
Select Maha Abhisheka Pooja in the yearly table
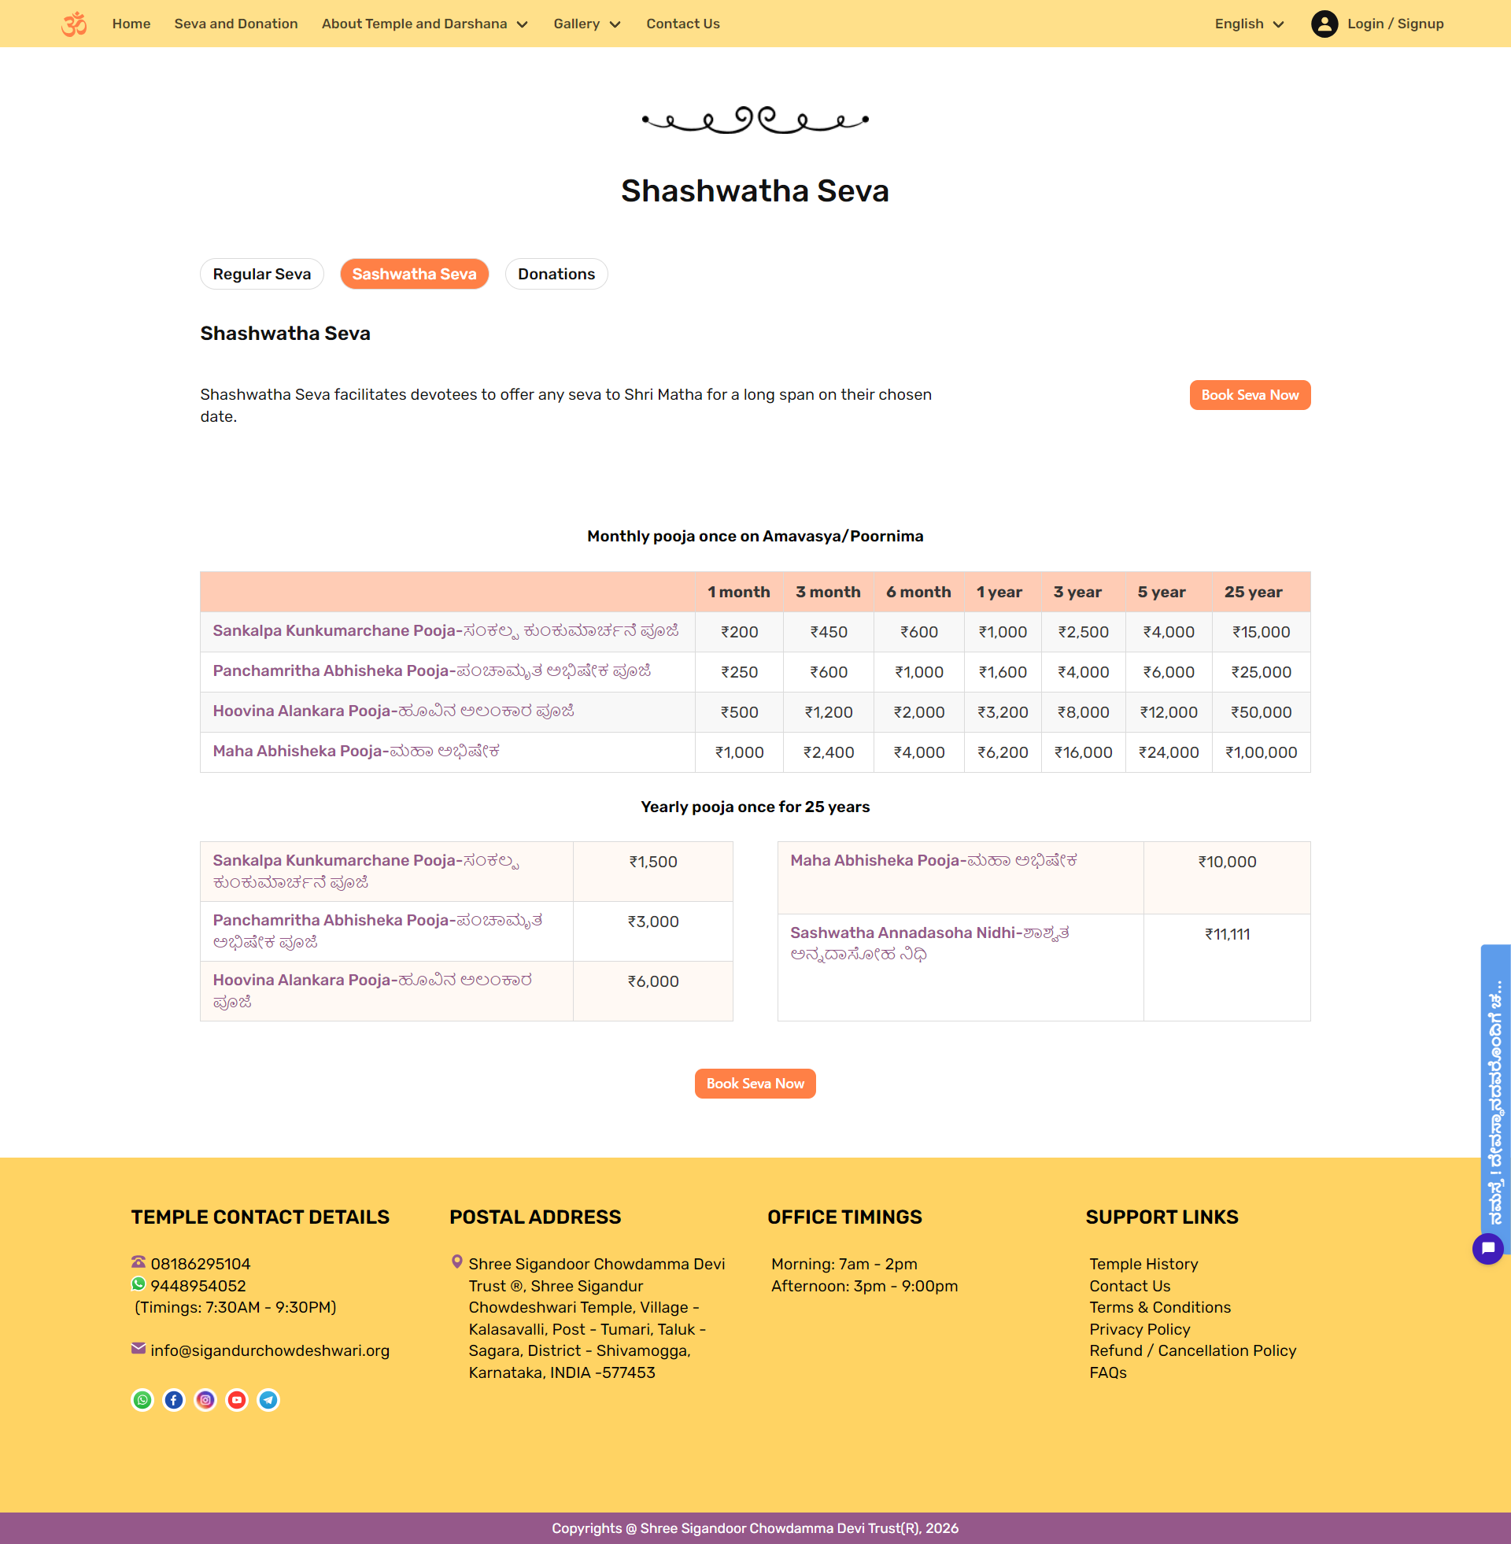pyautogui.click(x=934, y=861)
